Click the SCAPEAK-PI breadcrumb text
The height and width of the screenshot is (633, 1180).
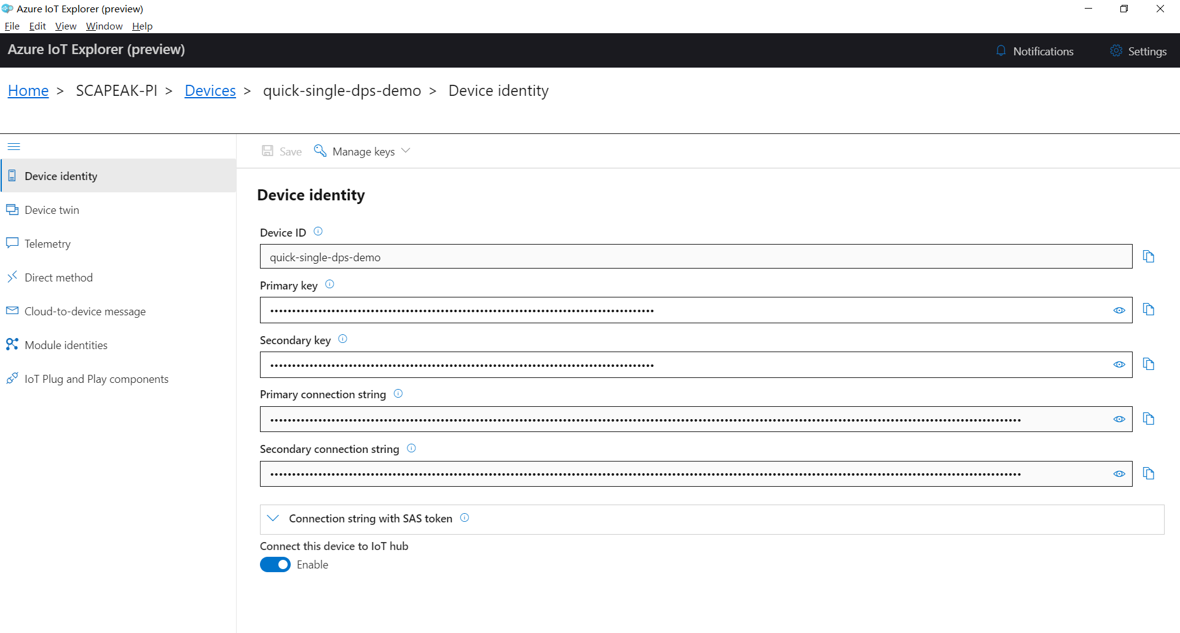pos(117,90)
